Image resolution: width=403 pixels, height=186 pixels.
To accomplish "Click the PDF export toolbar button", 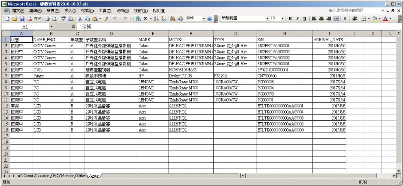I will (x=37, y=19).
